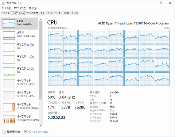Click the 171 process count
This screenshot has width=175, height=137.
[x=51, y=107]
